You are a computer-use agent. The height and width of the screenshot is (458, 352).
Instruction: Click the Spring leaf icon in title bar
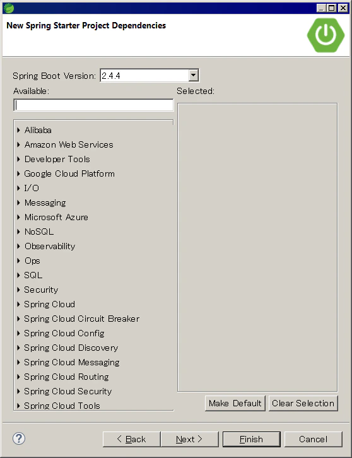9,8
